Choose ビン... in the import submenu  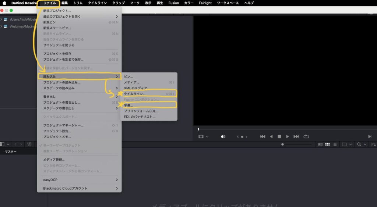pyautogui.click(x=149, y=76)
